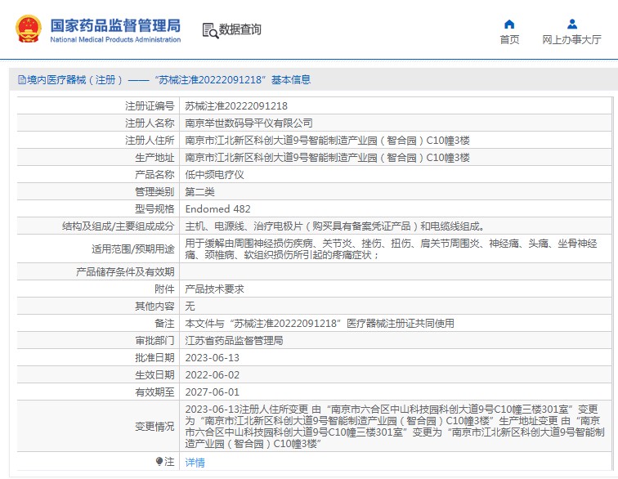Click approval date 2023-06-13
Screen dimensions: 618x479
coord(212,358)
